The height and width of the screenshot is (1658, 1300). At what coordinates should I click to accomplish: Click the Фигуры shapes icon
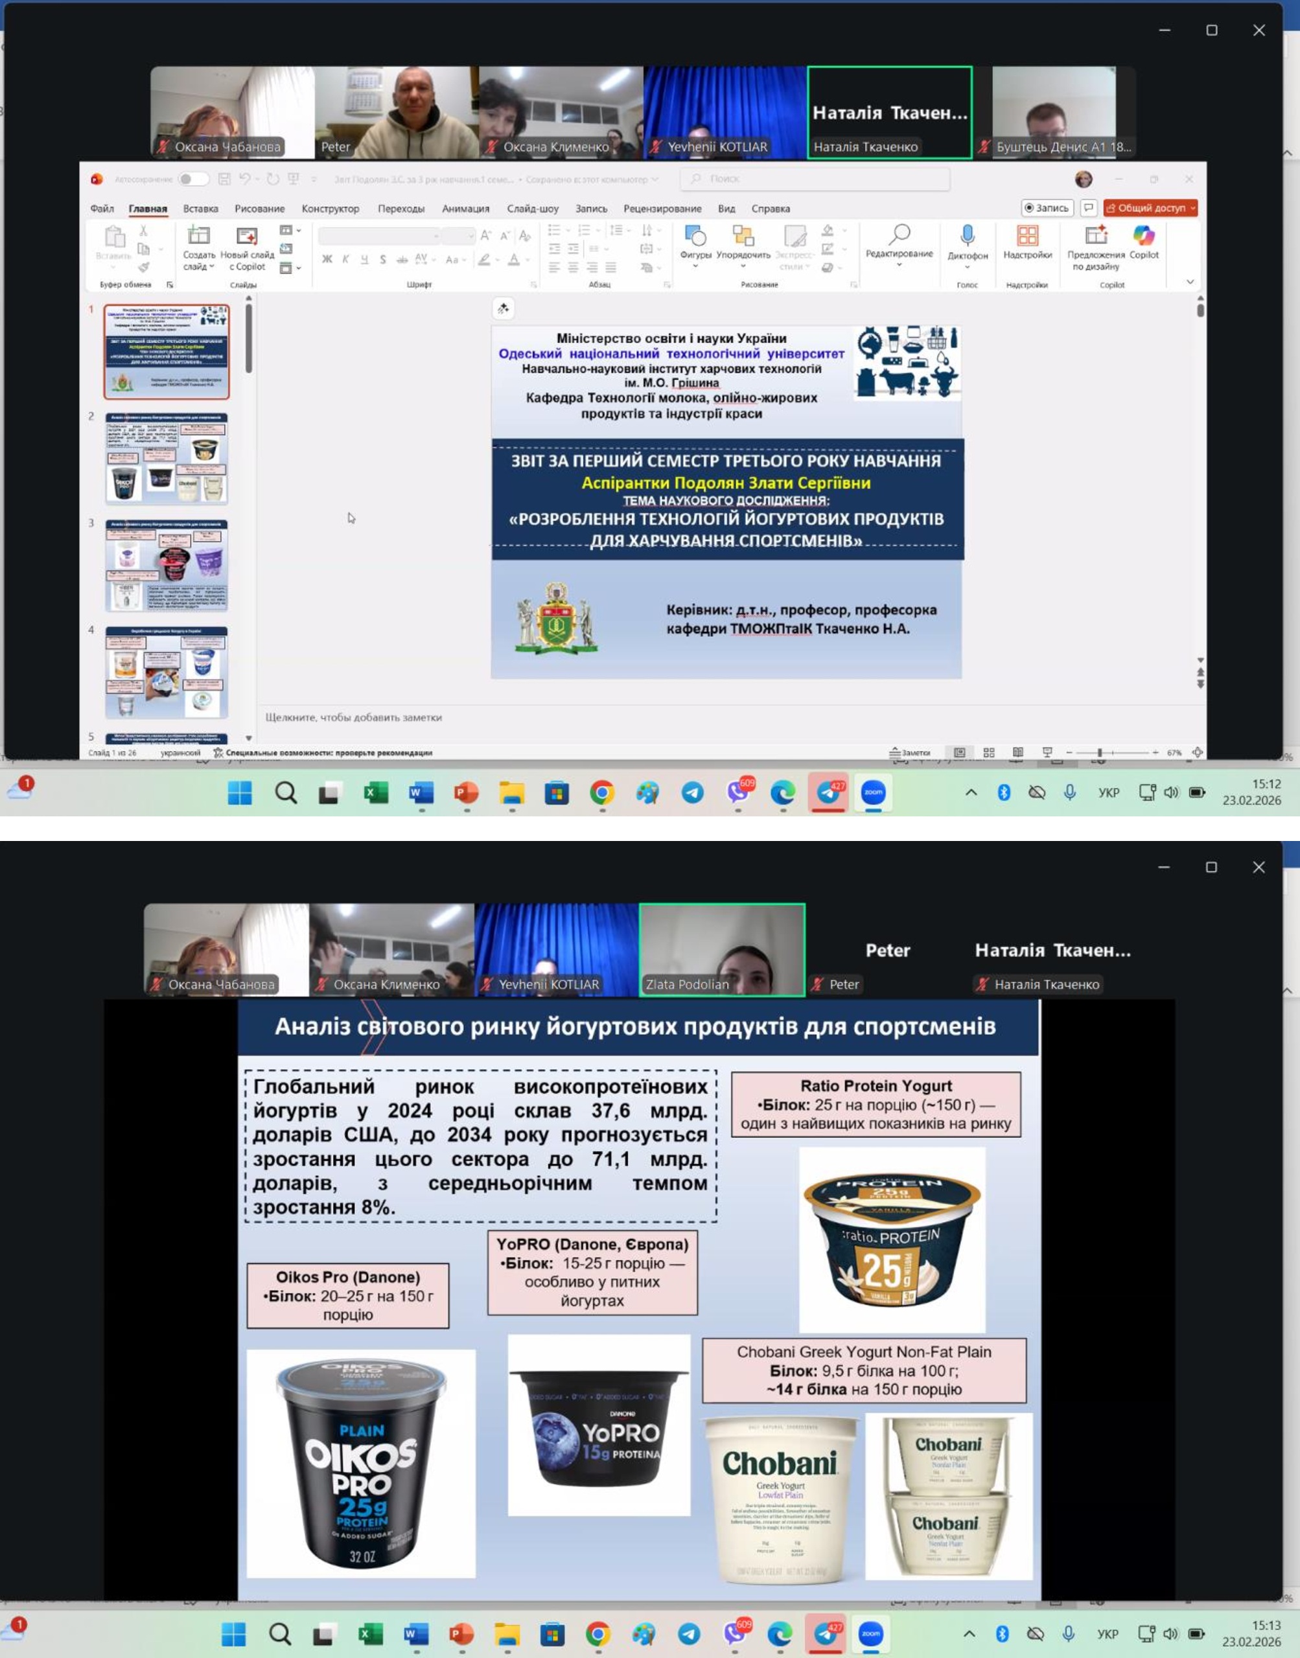coord(695,236)
